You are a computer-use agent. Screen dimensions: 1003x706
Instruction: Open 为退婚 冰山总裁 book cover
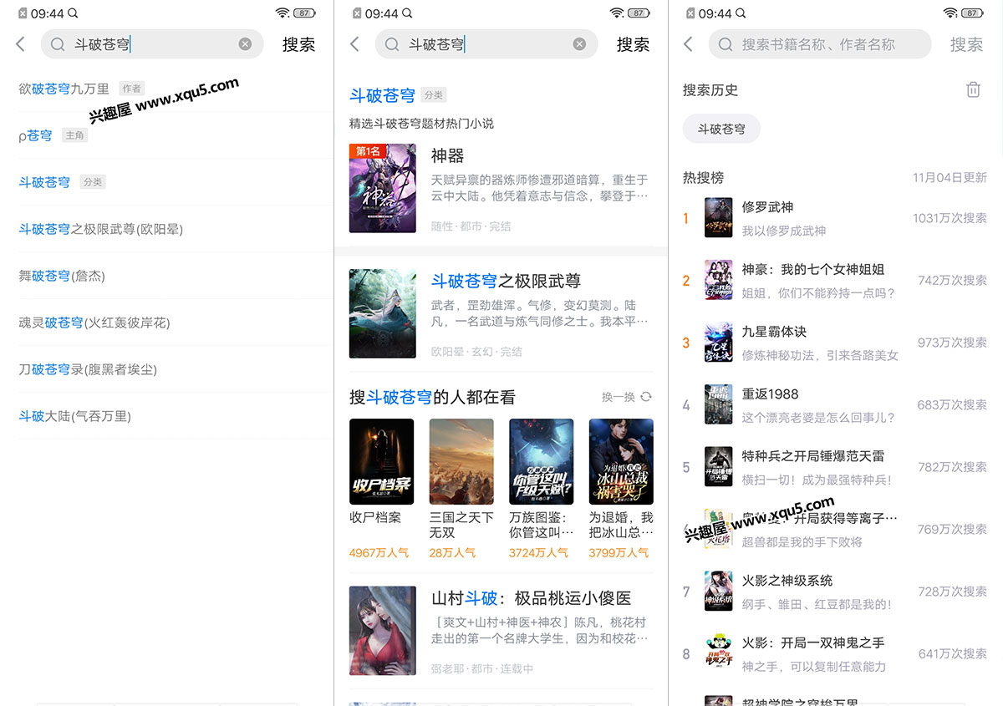pos(621,461)
